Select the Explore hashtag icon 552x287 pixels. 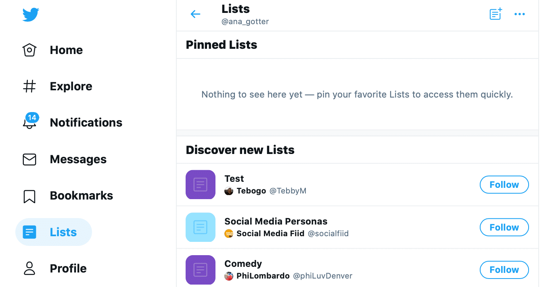tap(29, 86)
